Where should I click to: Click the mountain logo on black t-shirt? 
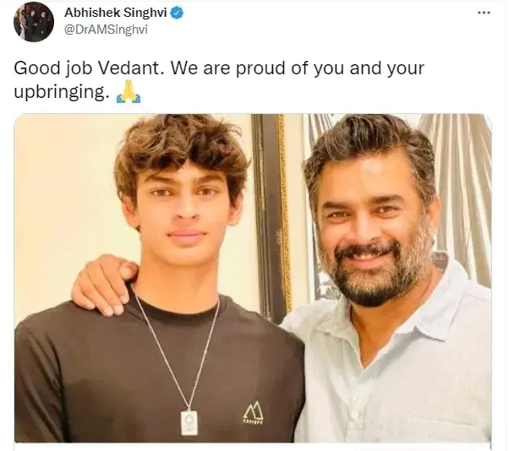point(254,412)
